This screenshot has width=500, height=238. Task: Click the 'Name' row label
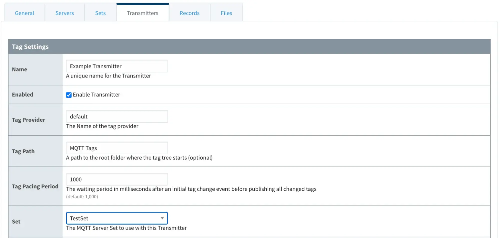click(20, 69)
